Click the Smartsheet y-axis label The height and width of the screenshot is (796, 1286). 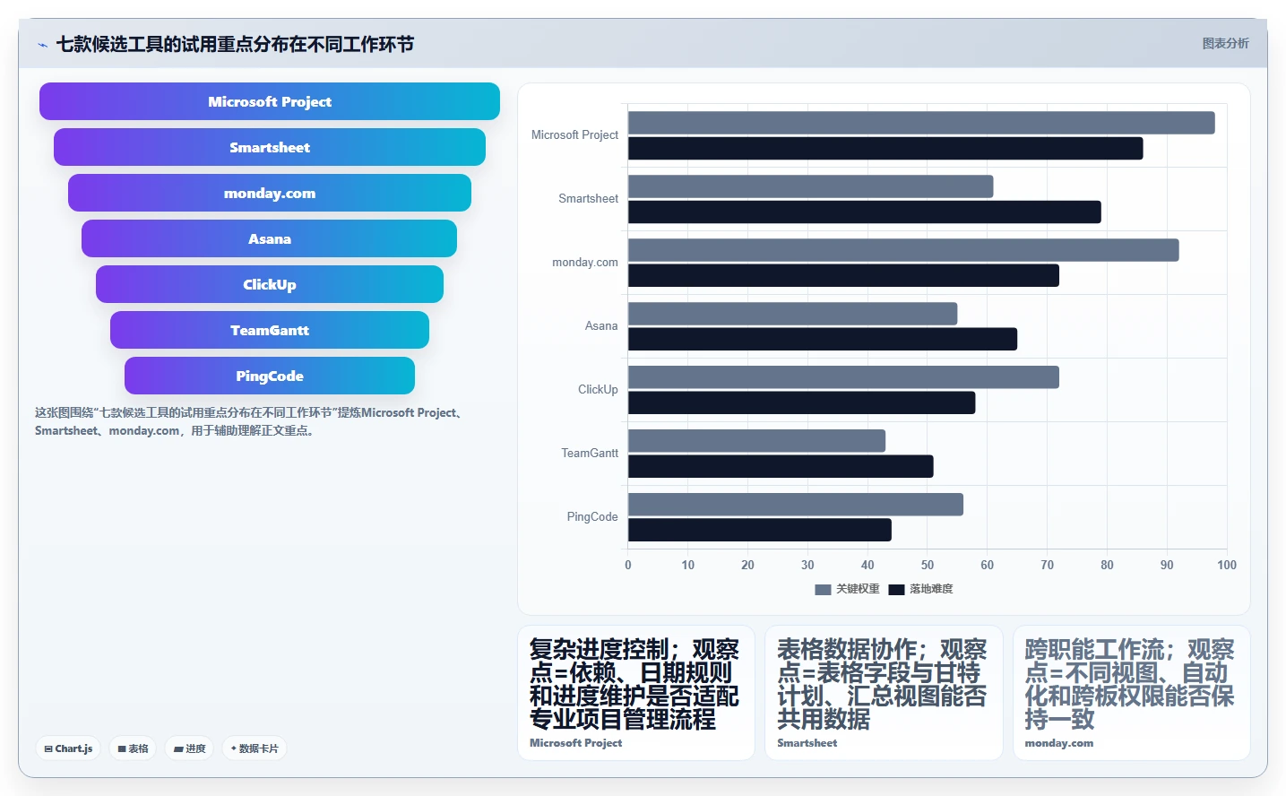588,199
